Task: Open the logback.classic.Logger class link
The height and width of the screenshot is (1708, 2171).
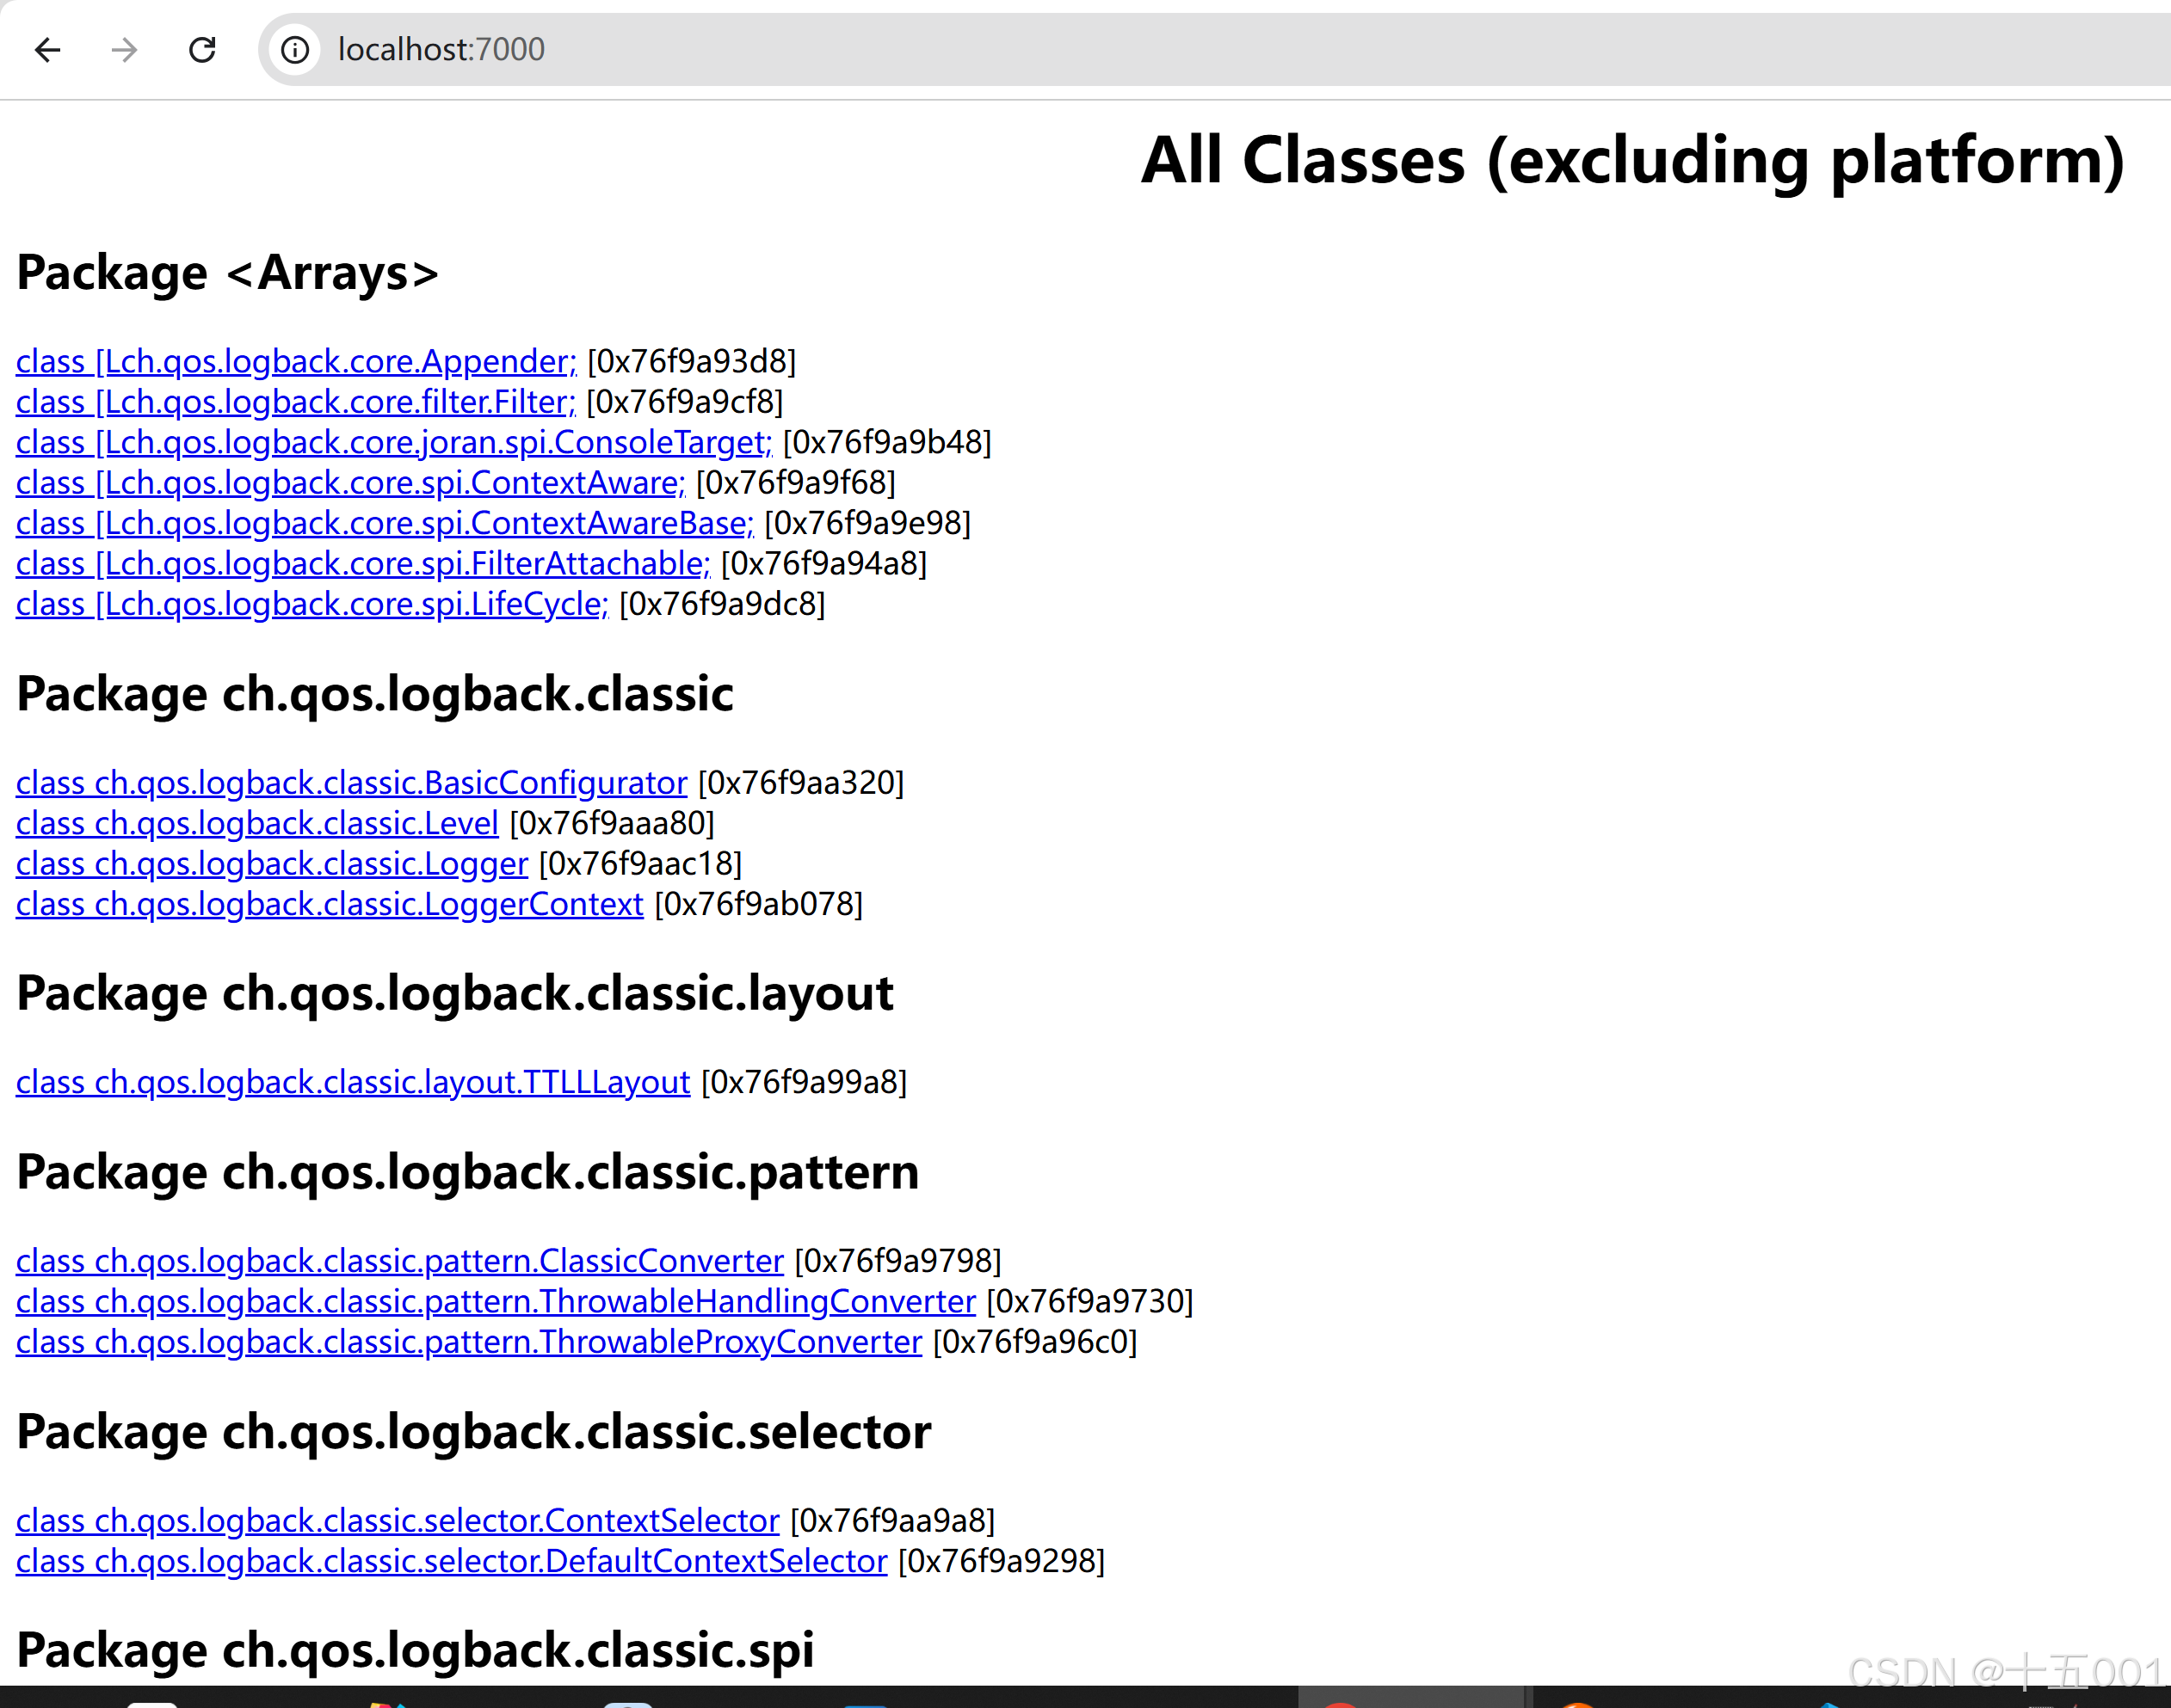Action: [x=271, y=864]
